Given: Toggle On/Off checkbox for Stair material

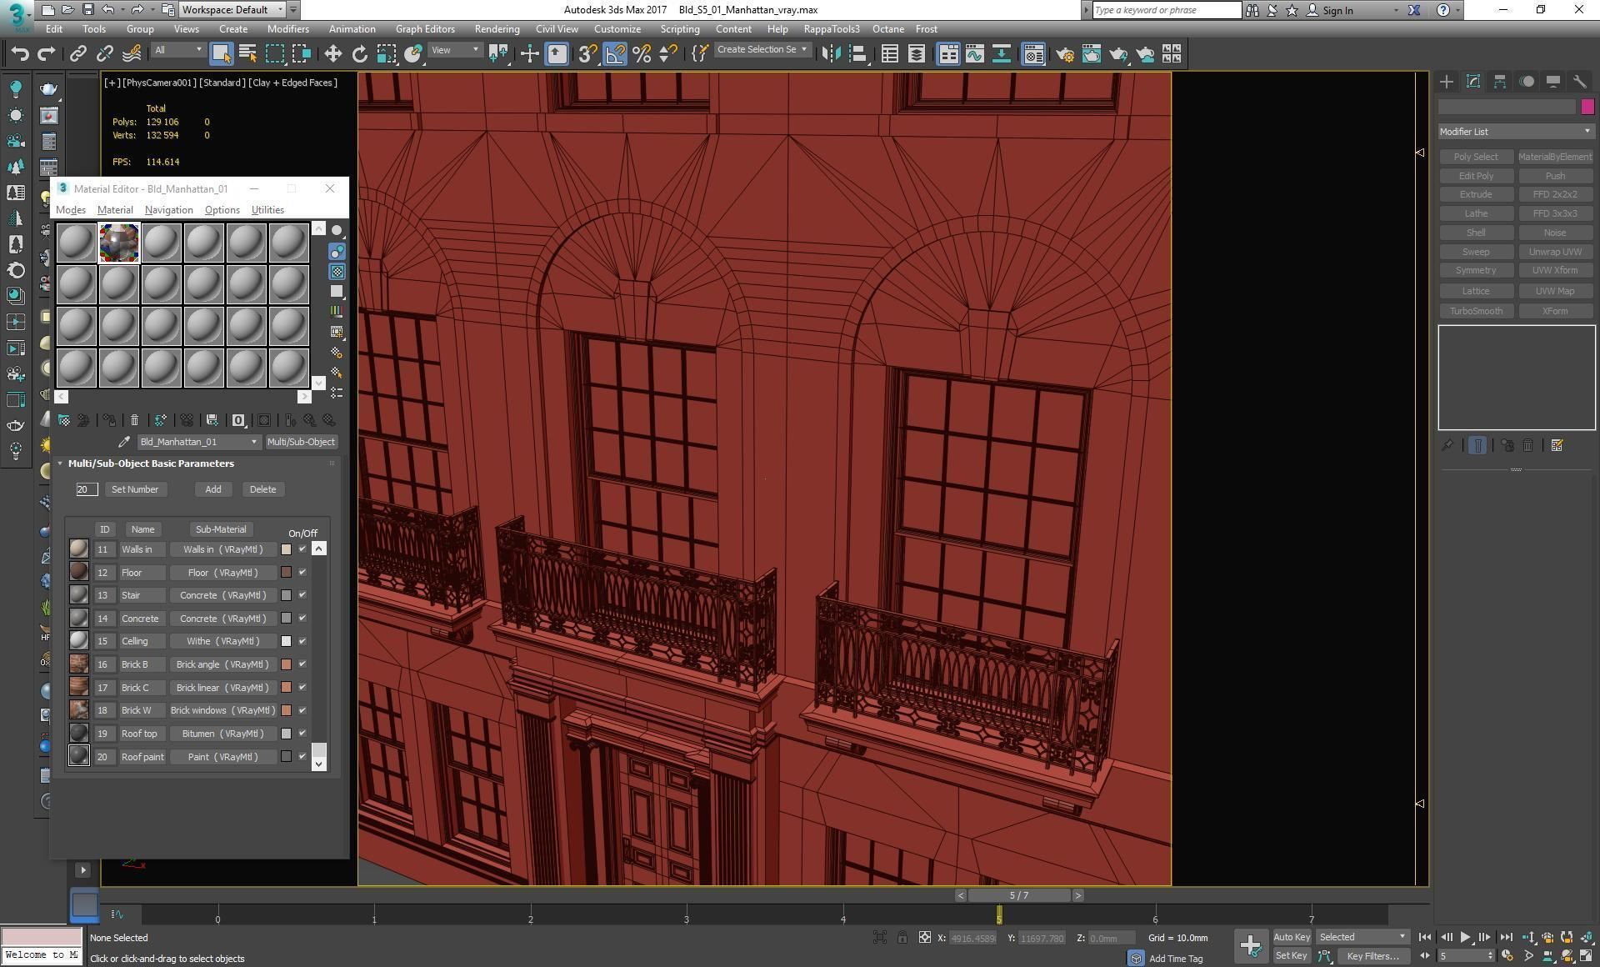Looking at the screenshot, I should tap(302, 595).
